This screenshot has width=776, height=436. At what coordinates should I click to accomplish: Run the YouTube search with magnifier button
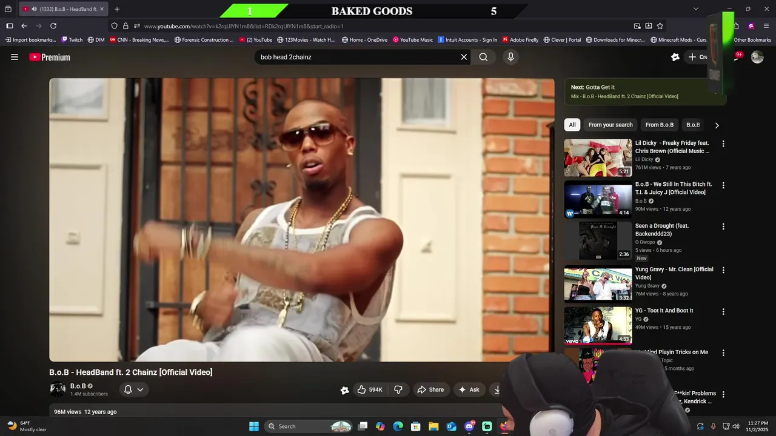[483, 57]
